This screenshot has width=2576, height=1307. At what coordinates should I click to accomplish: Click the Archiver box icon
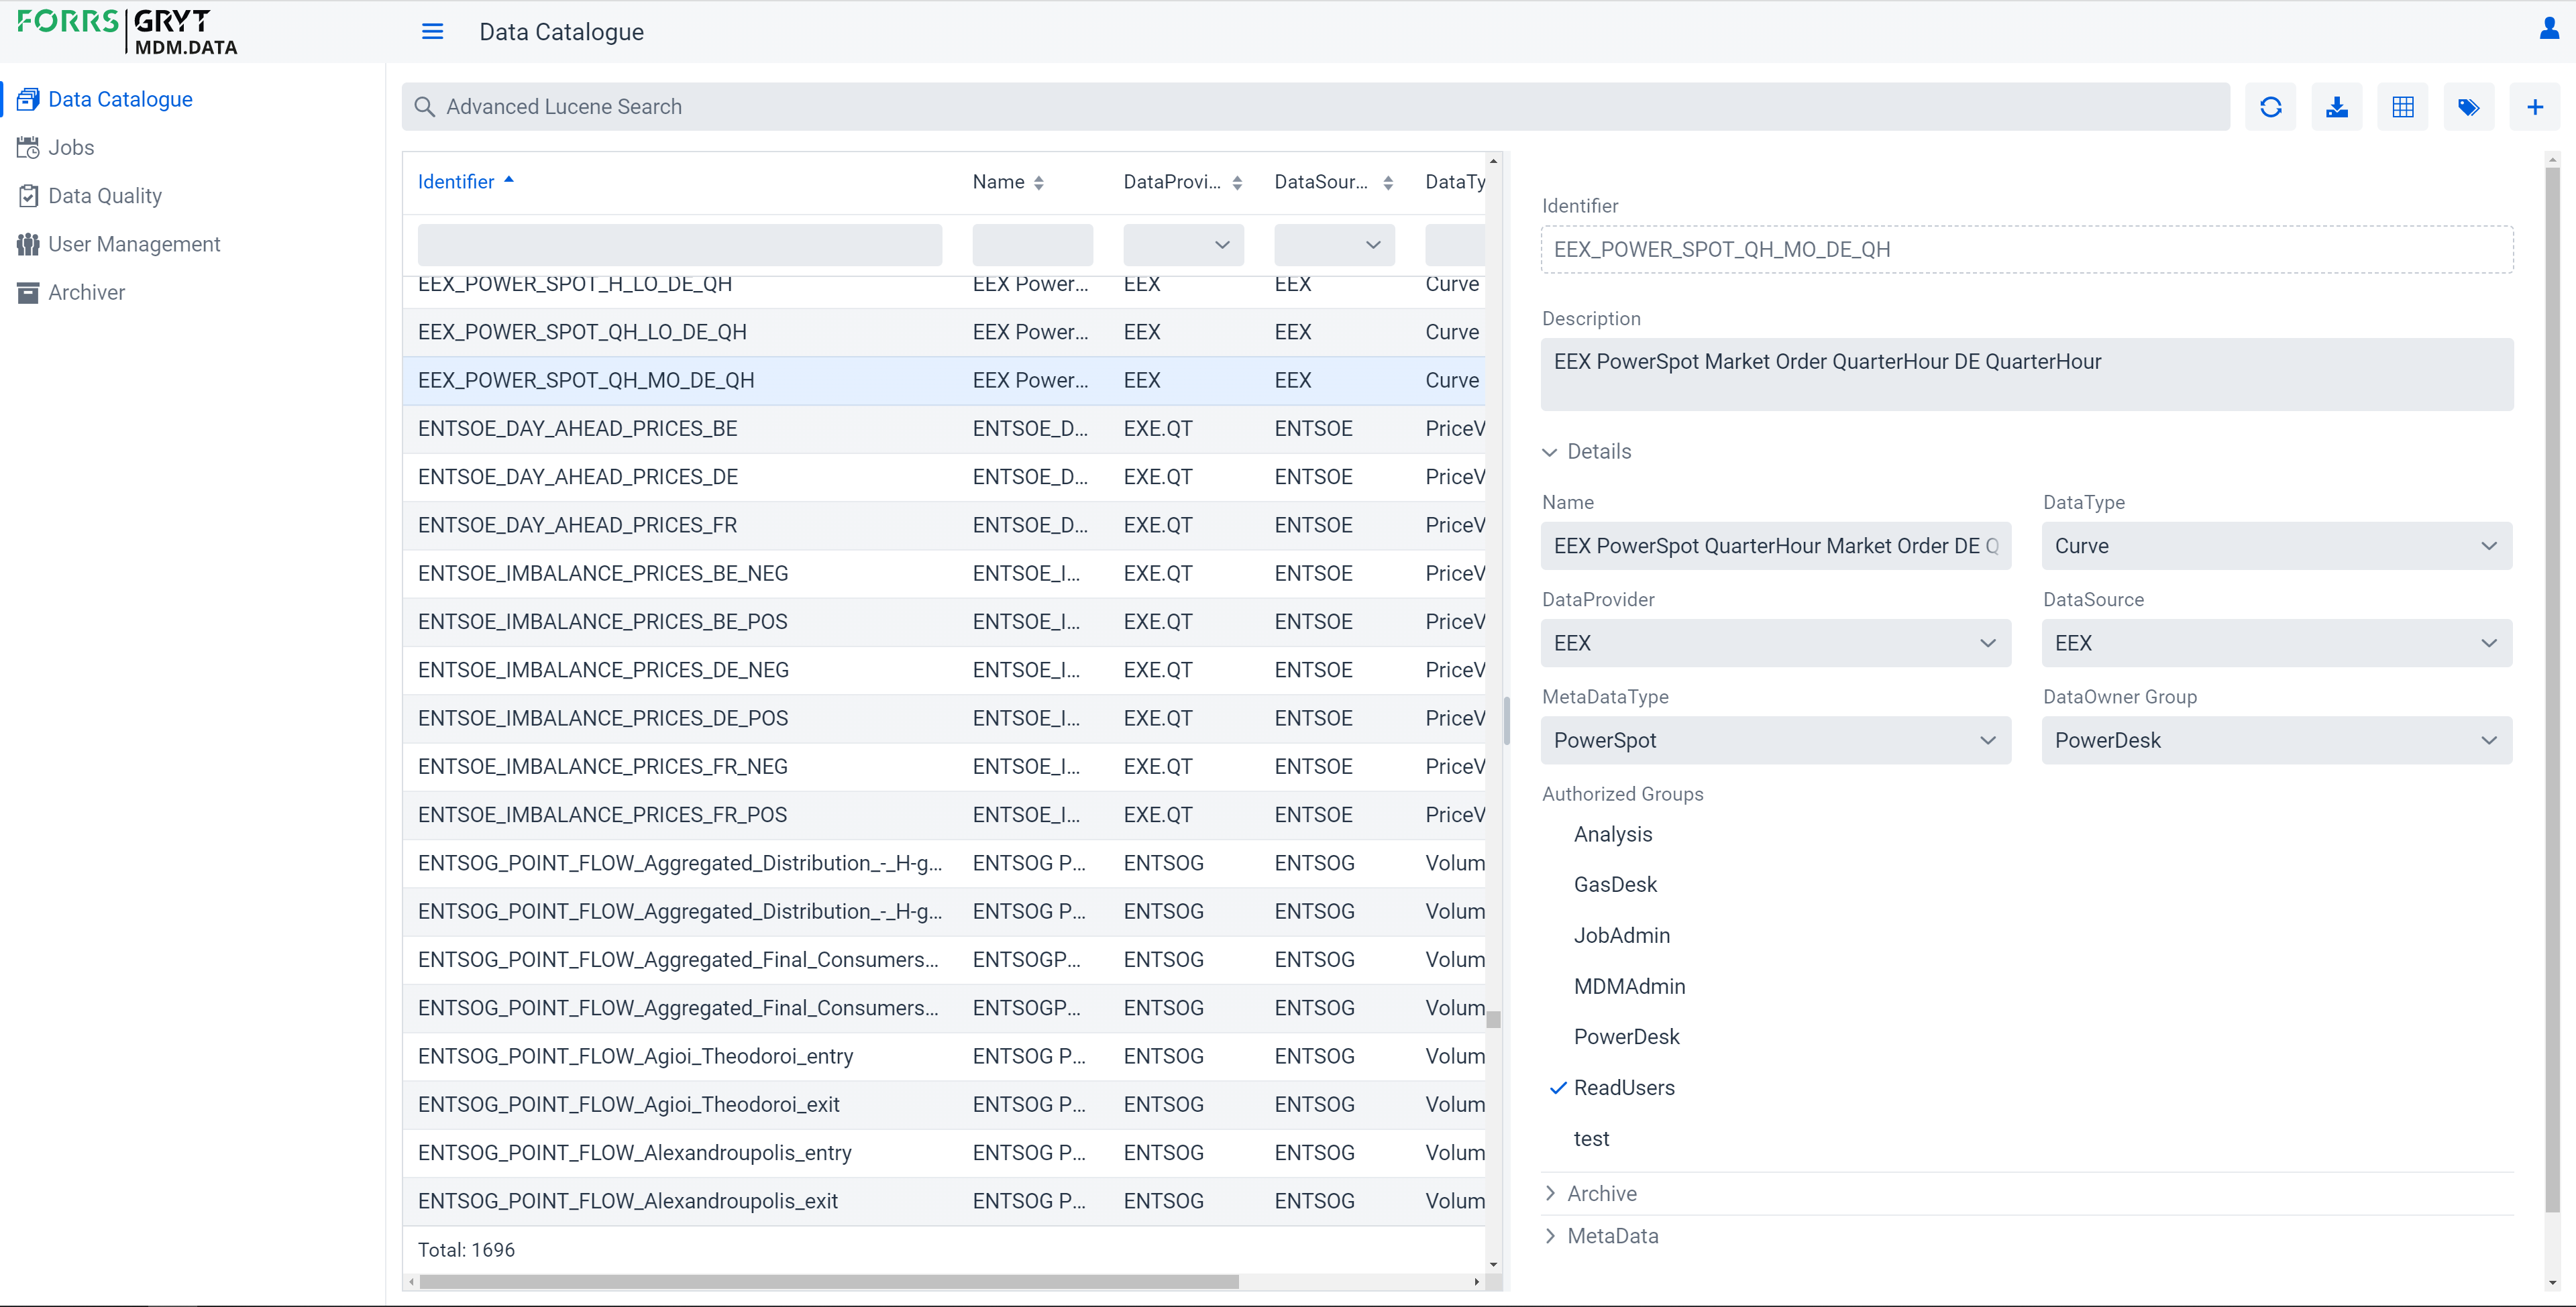coord(28,292)
